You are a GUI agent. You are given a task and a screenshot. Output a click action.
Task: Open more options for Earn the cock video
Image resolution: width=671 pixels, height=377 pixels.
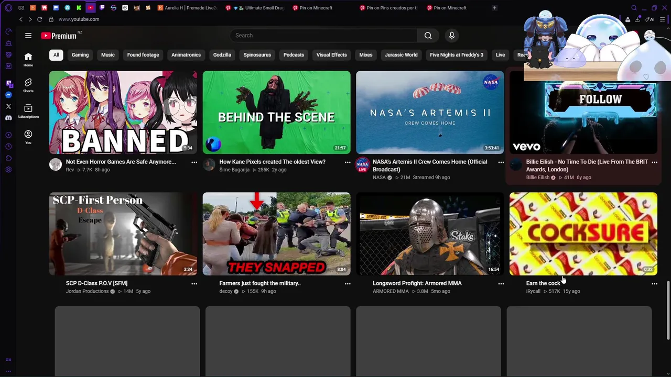654,284
